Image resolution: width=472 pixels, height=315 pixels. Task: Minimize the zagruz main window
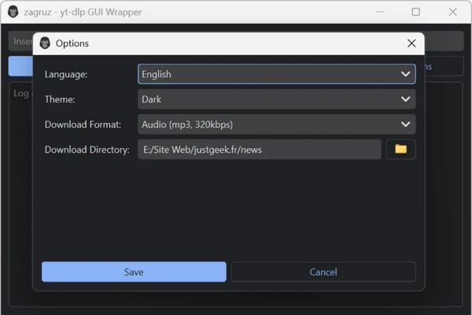(x=380, y=12)
